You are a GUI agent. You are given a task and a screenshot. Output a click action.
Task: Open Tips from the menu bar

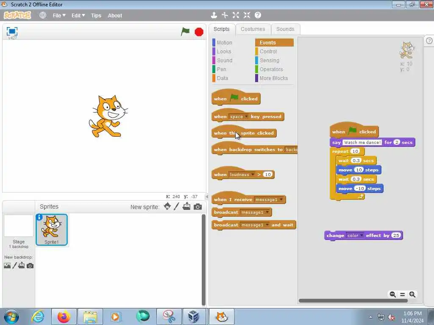[96, 16]
